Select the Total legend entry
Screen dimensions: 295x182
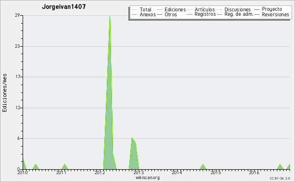click(x=146, y=10)
